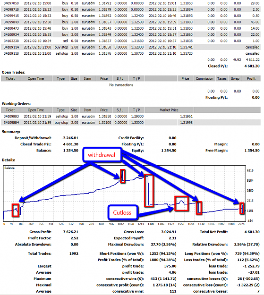Screen dimensions: 264x295
Task: Click the Taxes column header
Action: pos(222,78)
